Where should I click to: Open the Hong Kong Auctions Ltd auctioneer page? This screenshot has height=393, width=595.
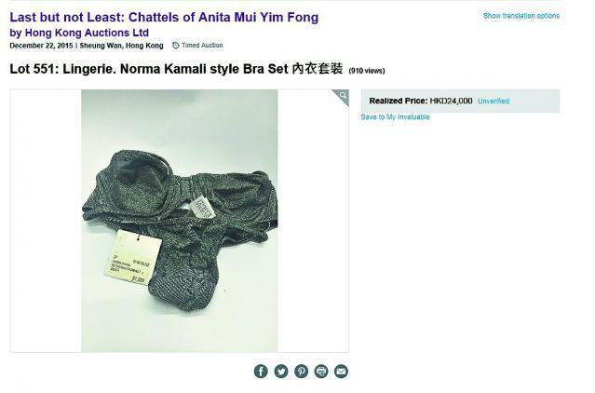point(87,33)
